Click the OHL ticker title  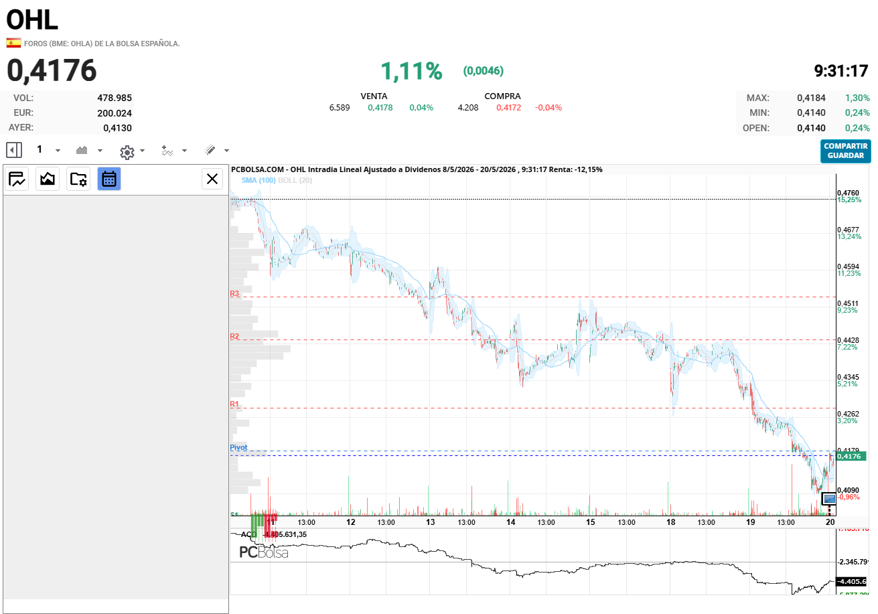click(32, 20)
